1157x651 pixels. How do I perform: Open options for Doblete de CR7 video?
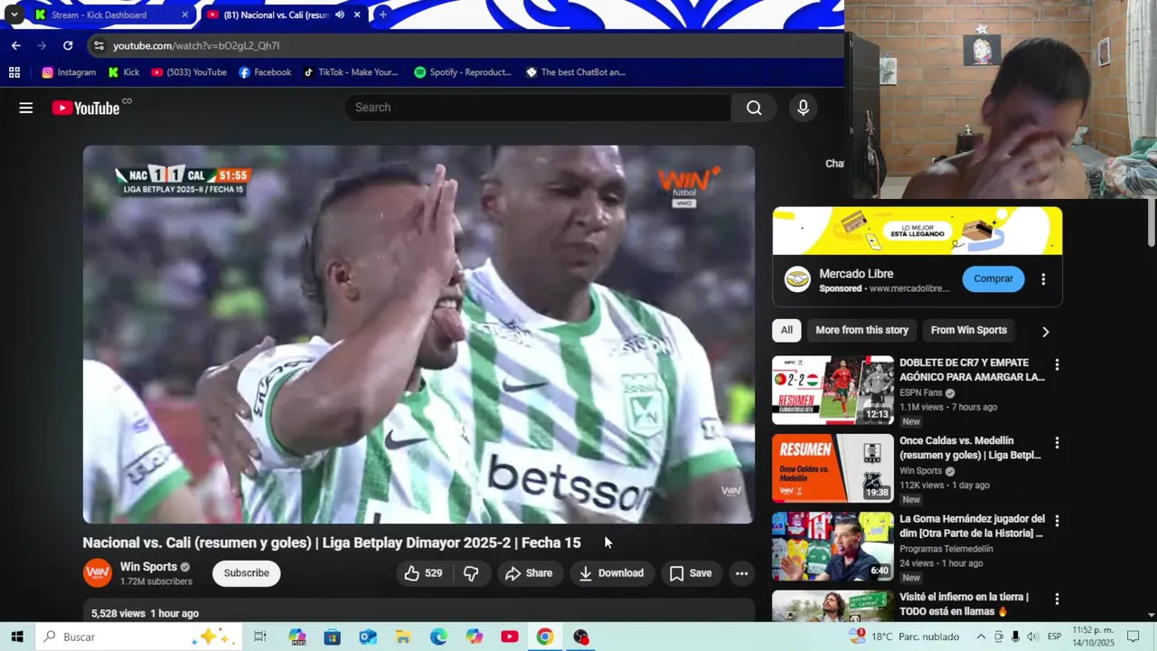1057,364
